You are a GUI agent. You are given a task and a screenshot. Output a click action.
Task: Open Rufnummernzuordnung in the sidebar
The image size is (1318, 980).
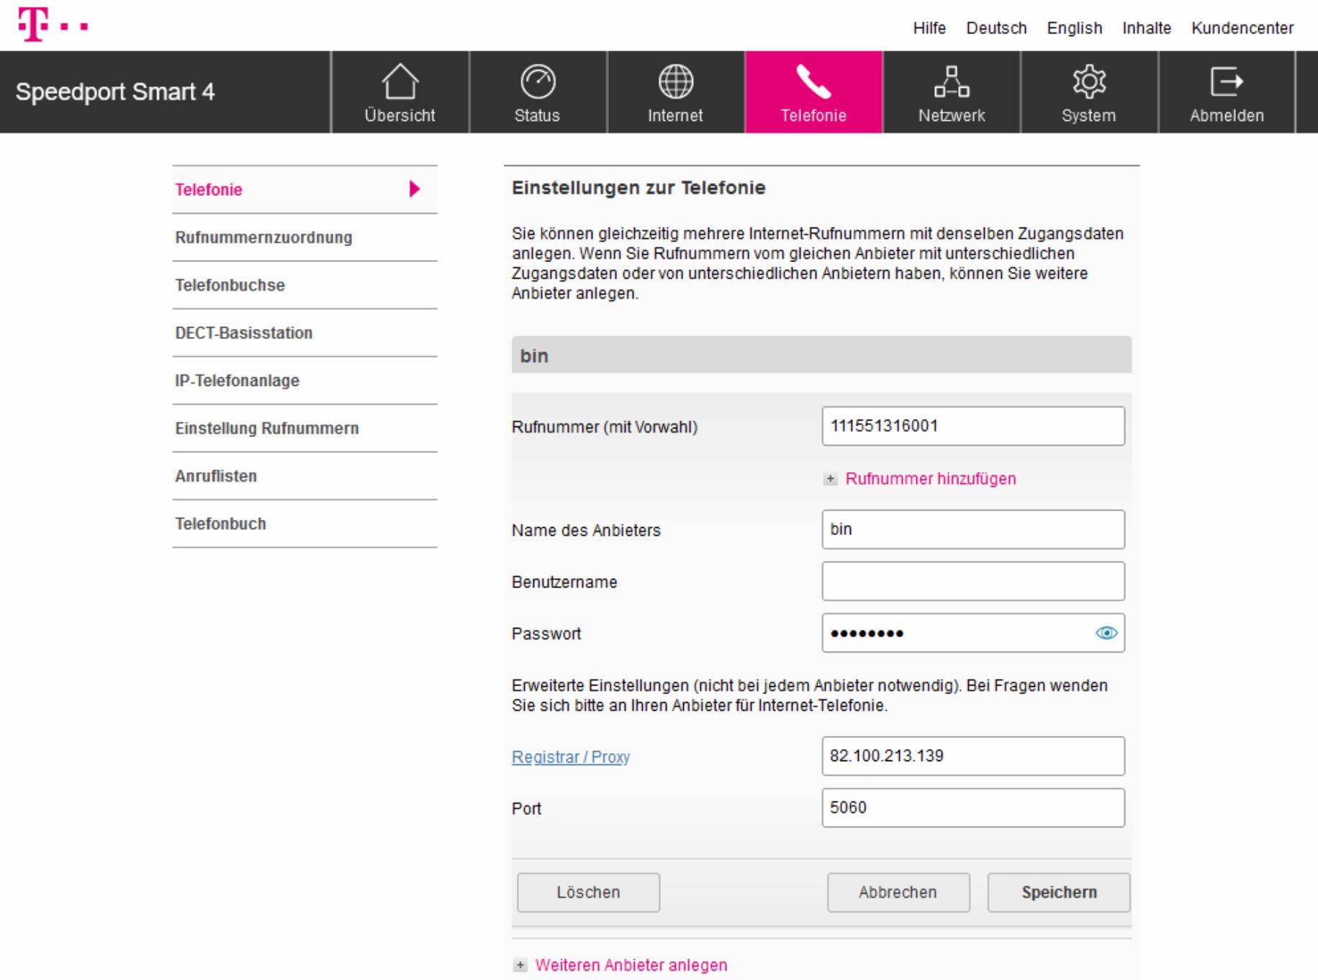click(305, 238)
